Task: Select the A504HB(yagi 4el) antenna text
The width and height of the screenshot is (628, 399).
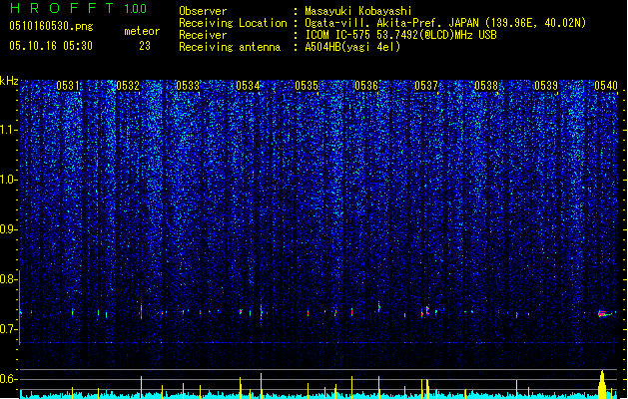Action: click(x=352, y=47)
